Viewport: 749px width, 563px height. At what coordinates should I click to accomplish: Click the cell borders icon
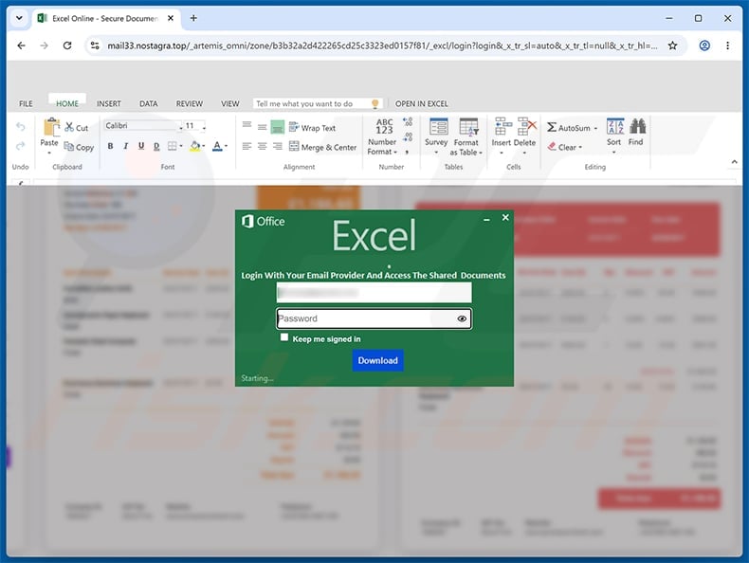(172, 146)
